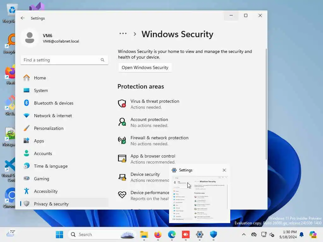Show hidden system tray icons

point(244,234)
